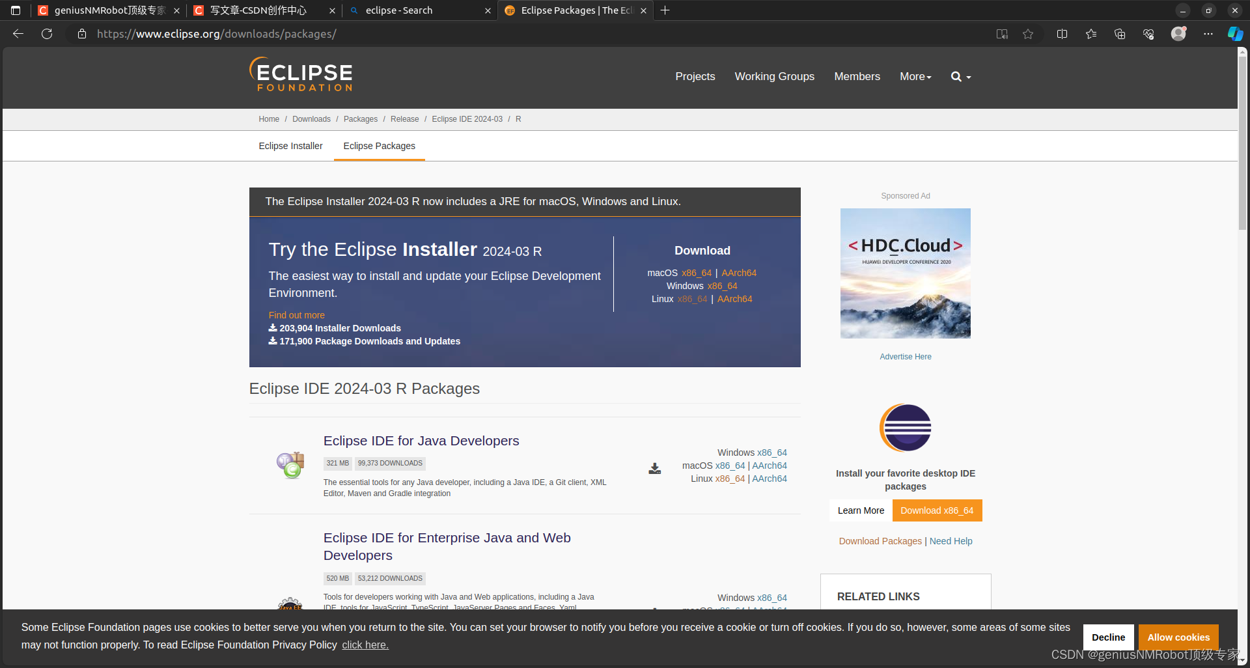Click the site information icon in address bar
Image resolution: width=1250 pixels, height=668 pixels.
tap(81, 34)
